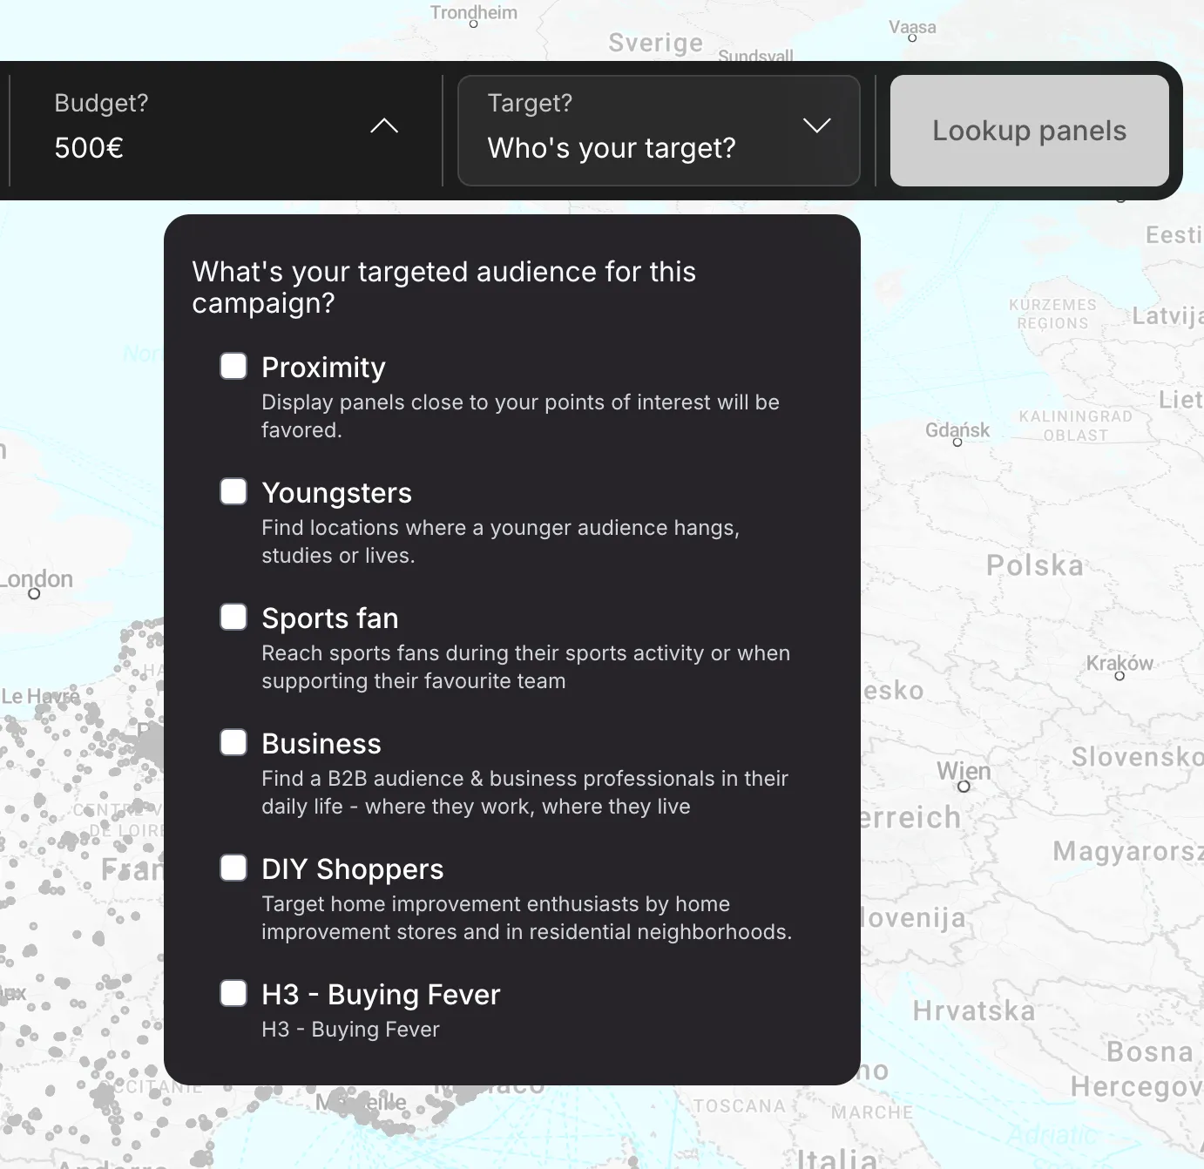The image size is (1204, 1169).
Task: Click the "Who's your target?" field
Action: pyautogui.click(x=659, y=131)
